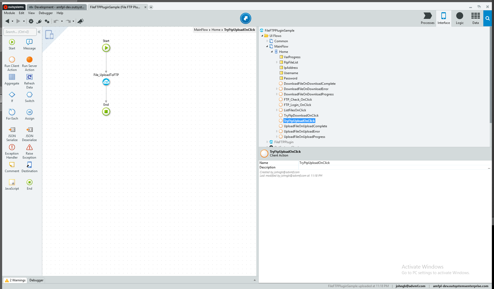The width and height of the screenshot is (494, 289).
Task: Collapse the MainFlow node
Action: pos(267,46)
